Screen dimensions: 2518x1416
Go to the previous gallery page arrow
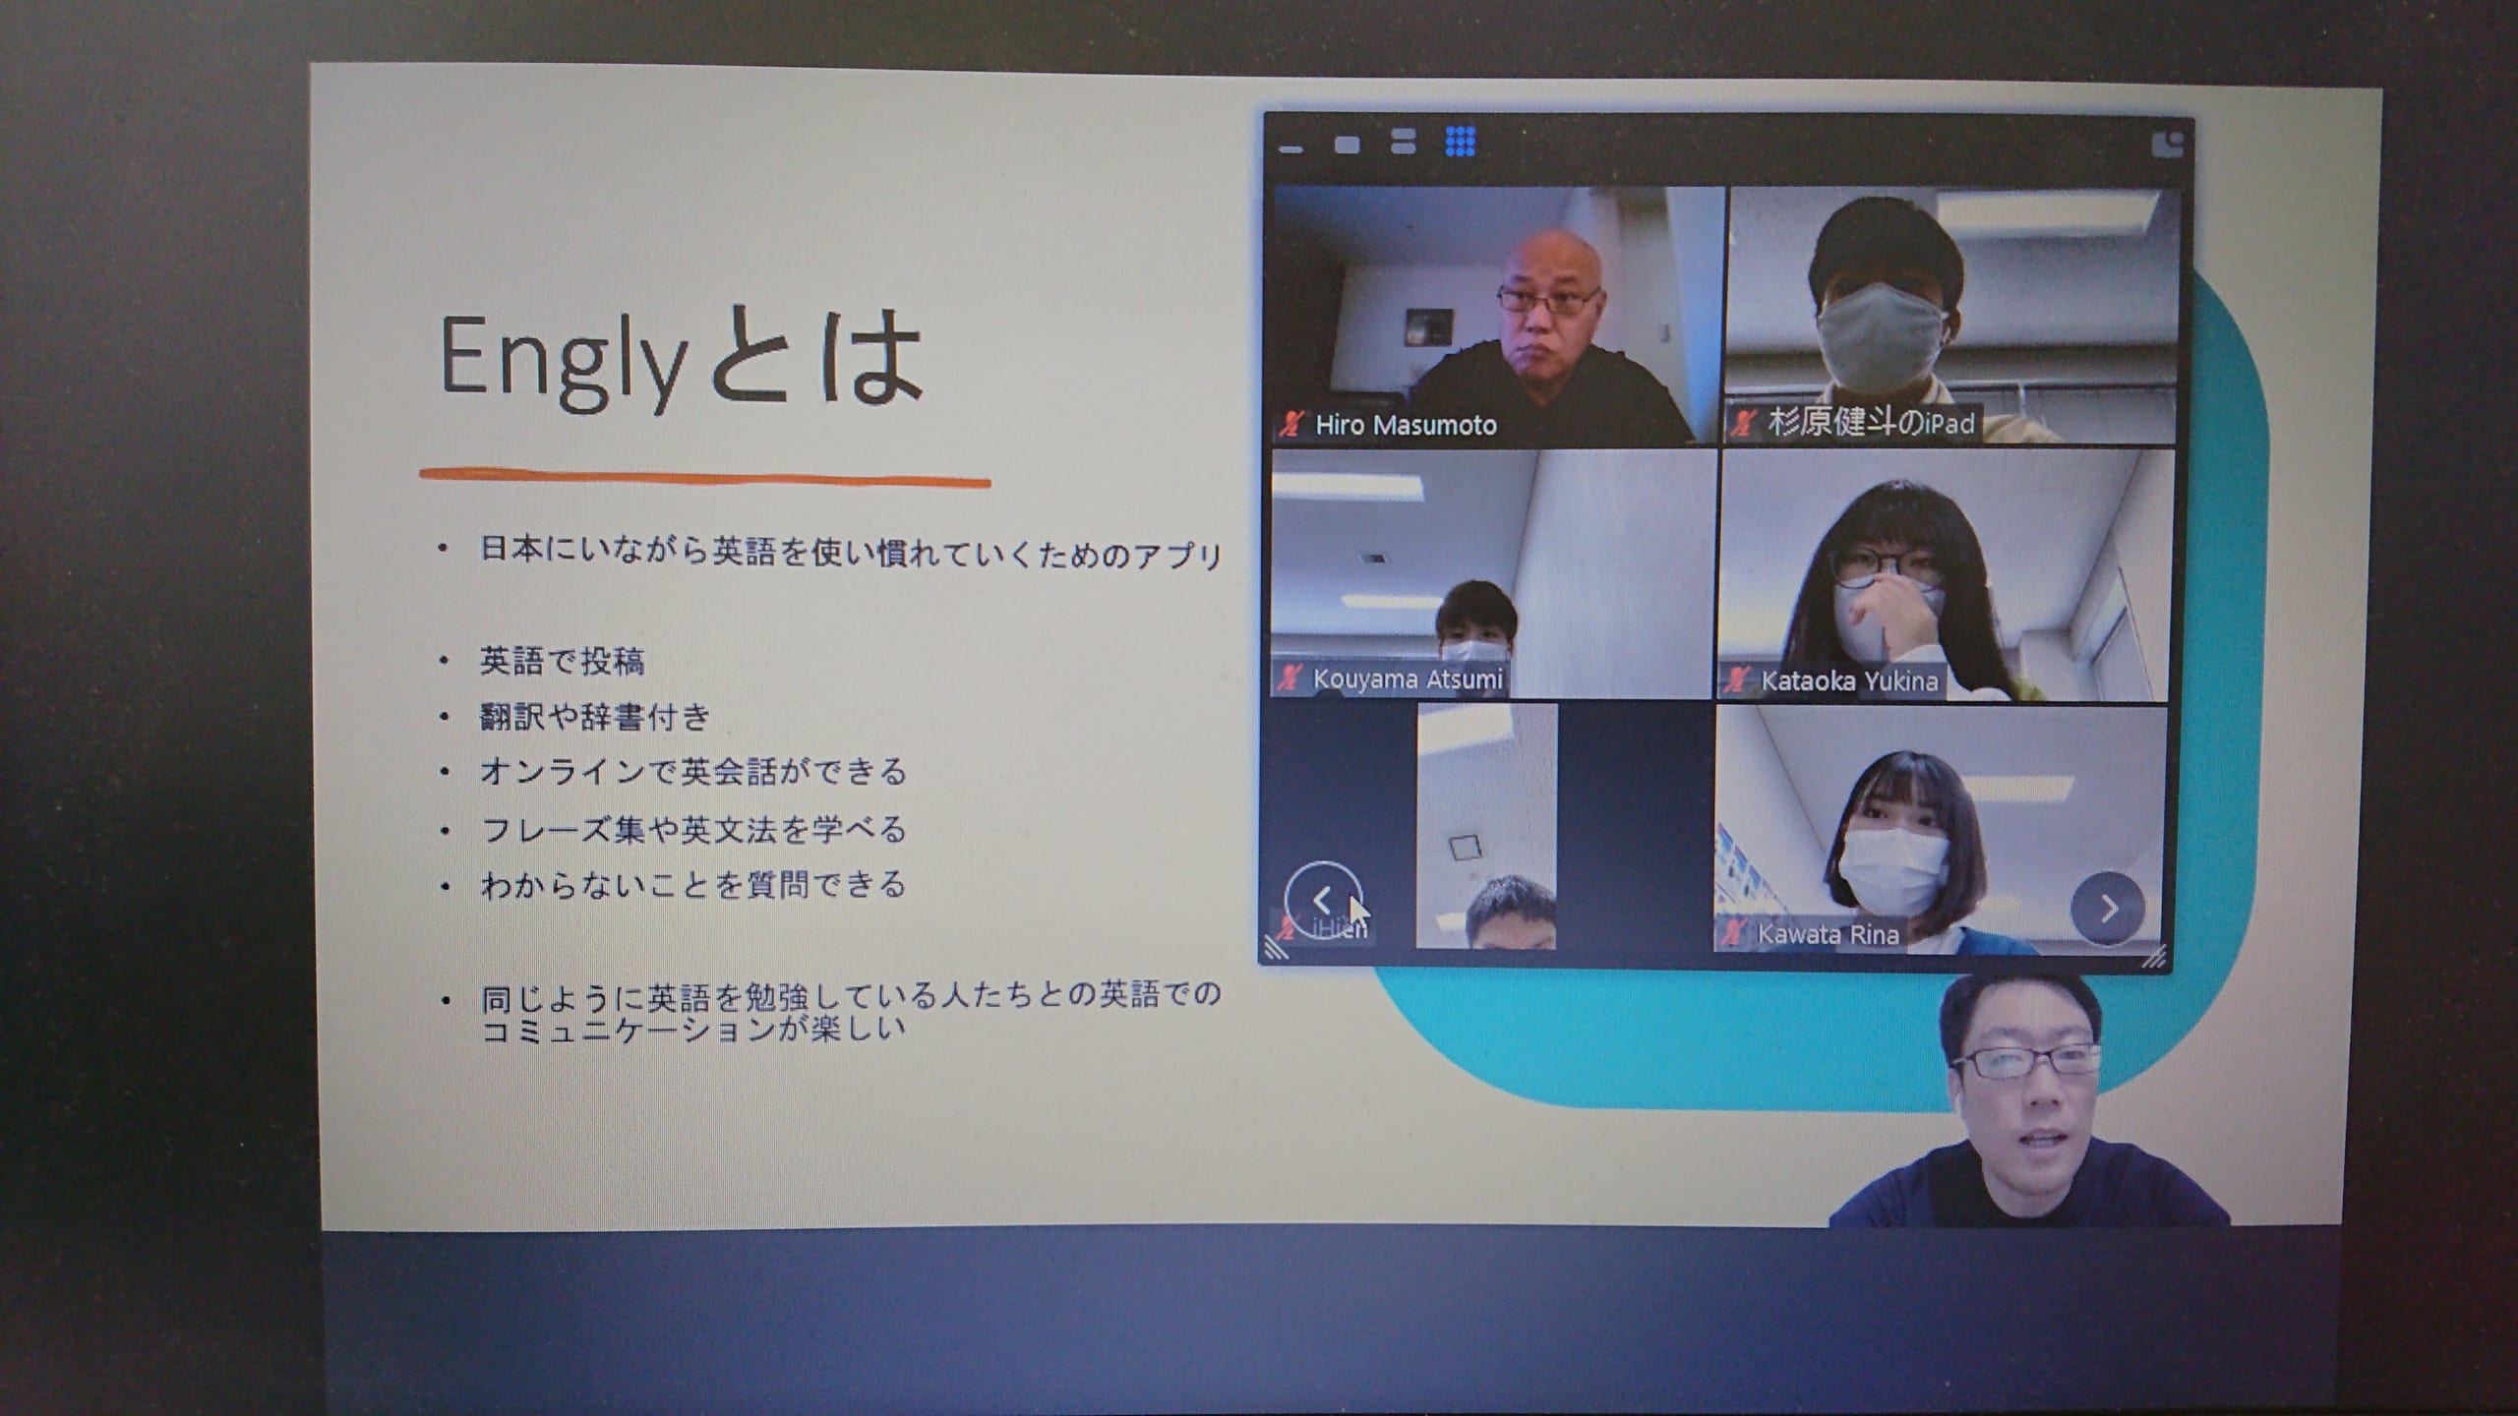tap(1323, 900)
